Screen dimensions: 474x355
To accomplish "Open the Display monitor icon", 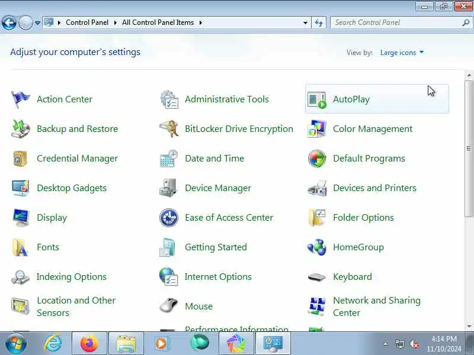I will point(20,218).
